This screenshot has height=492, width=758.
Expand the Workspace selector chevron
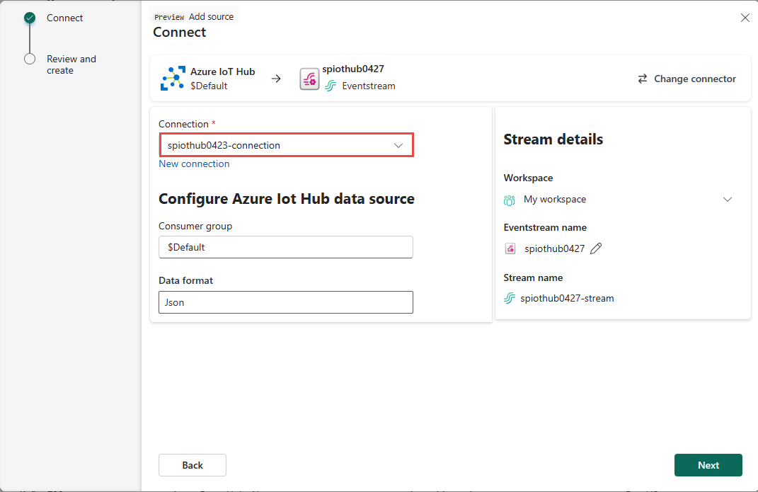click(x=728, y=199)
